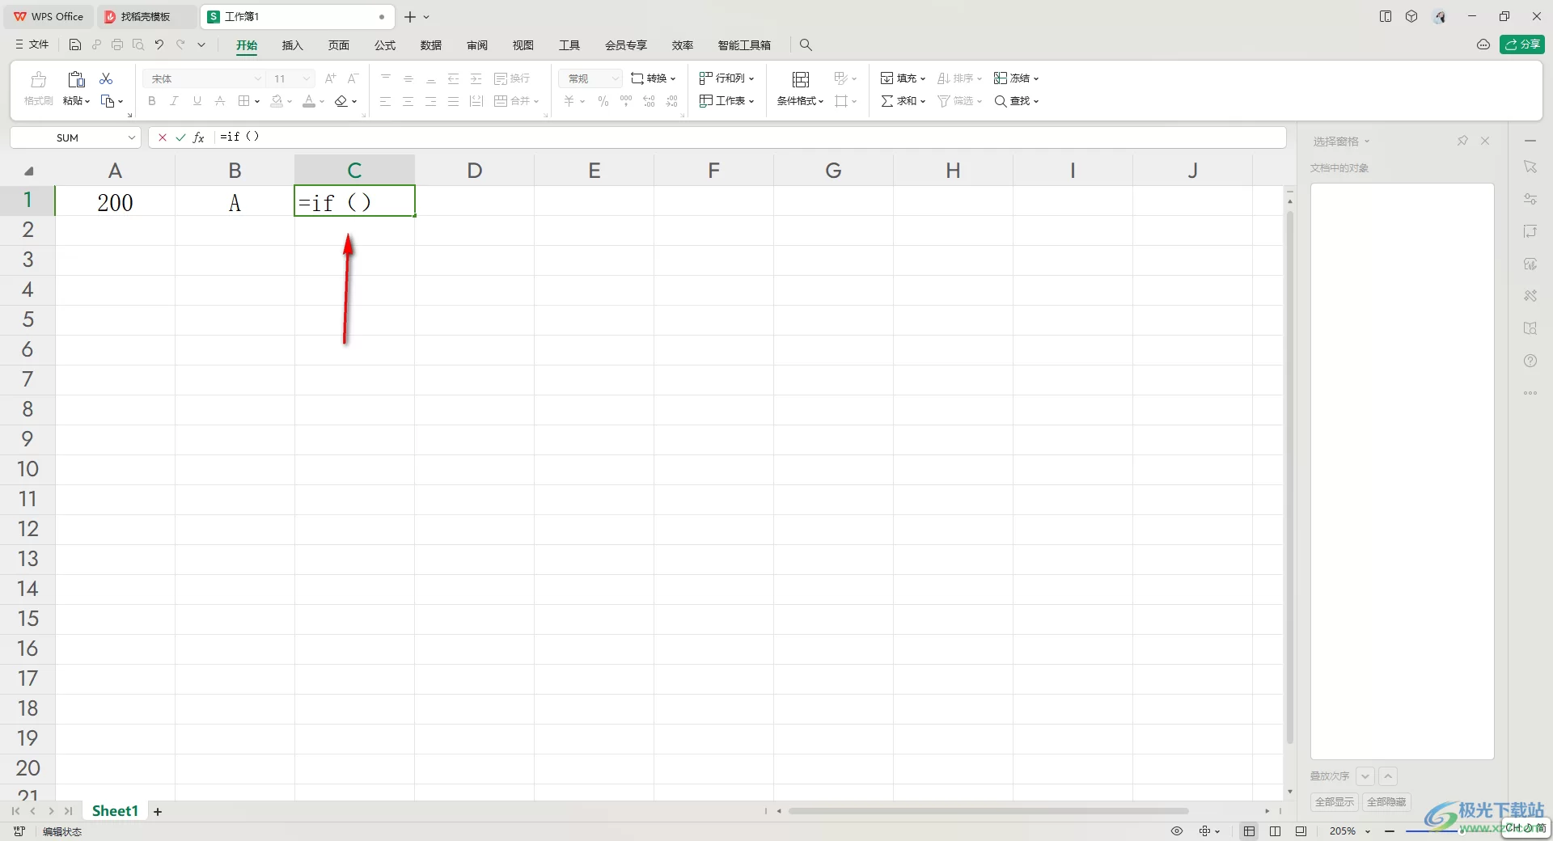Viewport: 1553px width, 841px height.
Task: Open the SUM name box dropdown
Action: point(131,138)
